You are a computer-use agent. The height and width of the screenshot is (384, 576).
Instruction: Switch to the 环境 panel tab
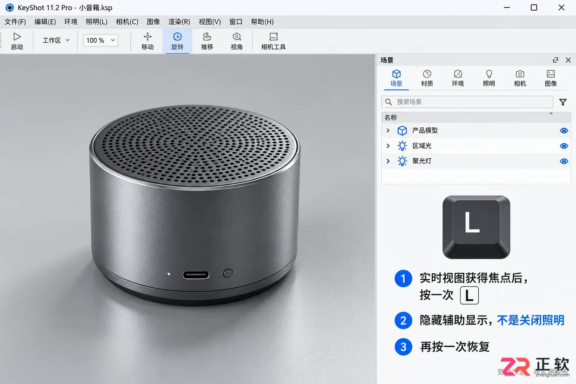tap(458, 78)
